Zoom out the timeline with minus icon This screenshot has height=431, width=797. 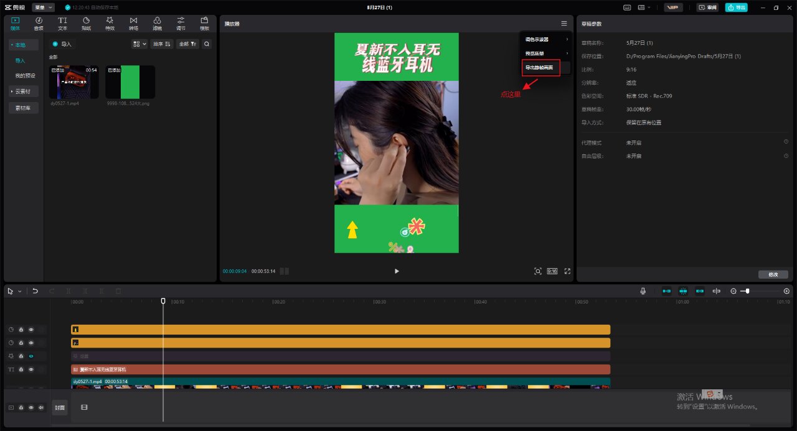coord(733,291)
